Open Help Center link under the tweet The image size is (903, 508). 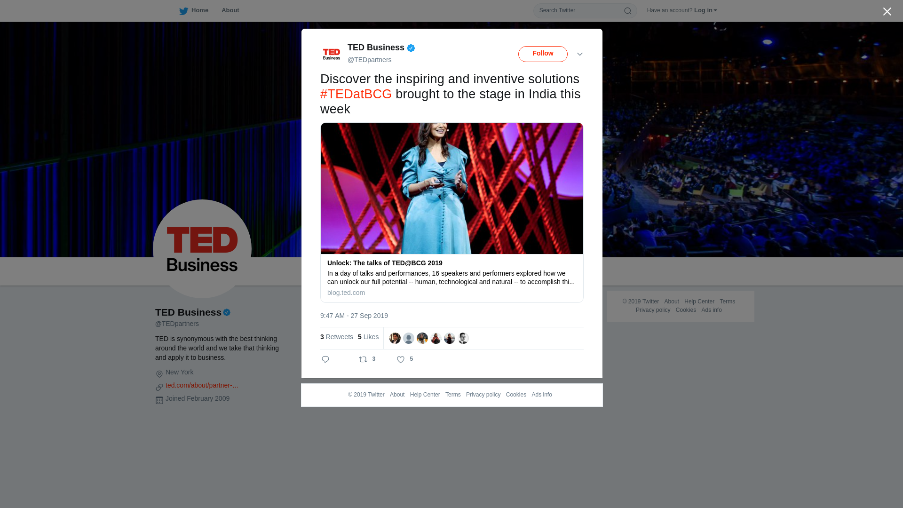[x=425, y=395]
